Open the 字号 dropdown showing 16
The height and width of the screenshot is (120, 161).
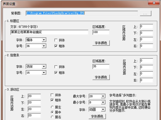(36, 73)
